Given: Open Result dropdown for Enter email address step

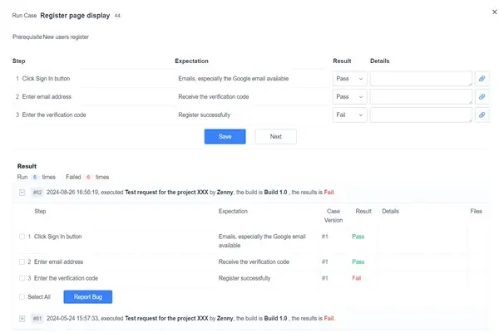Looking at the screenshot, I should point(349,96).
